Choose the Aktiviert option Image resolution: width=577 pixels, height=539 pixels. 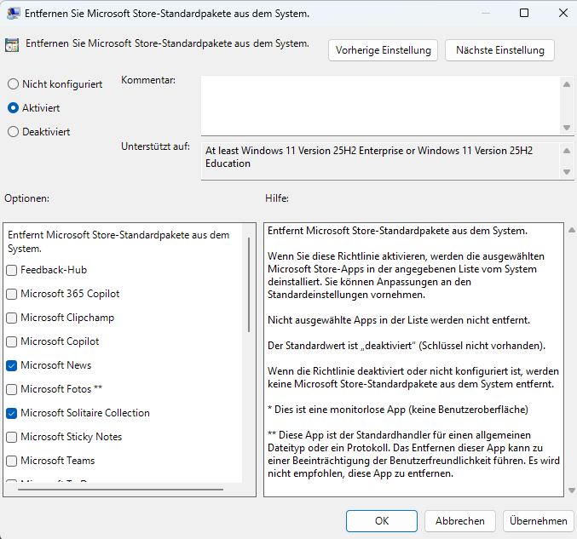(x=13, y=108)
